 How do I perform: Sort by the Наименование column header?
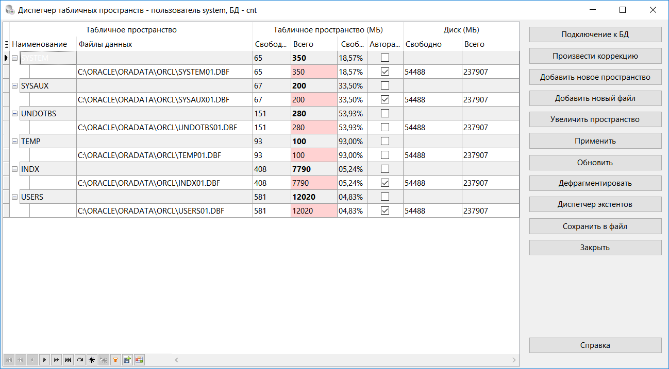pyautogui.click(x=40, y=44)
